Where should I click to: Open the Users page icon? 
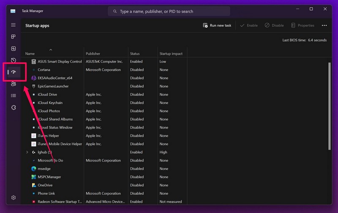coord(14,84)
